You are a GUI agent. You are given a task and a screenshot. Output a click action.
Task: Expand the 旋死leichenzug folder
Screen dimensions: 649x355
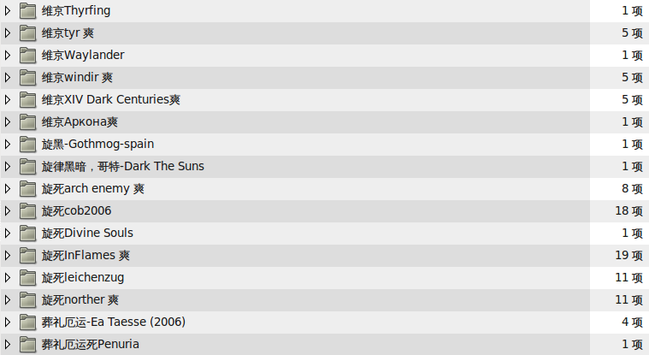(8, 278)
